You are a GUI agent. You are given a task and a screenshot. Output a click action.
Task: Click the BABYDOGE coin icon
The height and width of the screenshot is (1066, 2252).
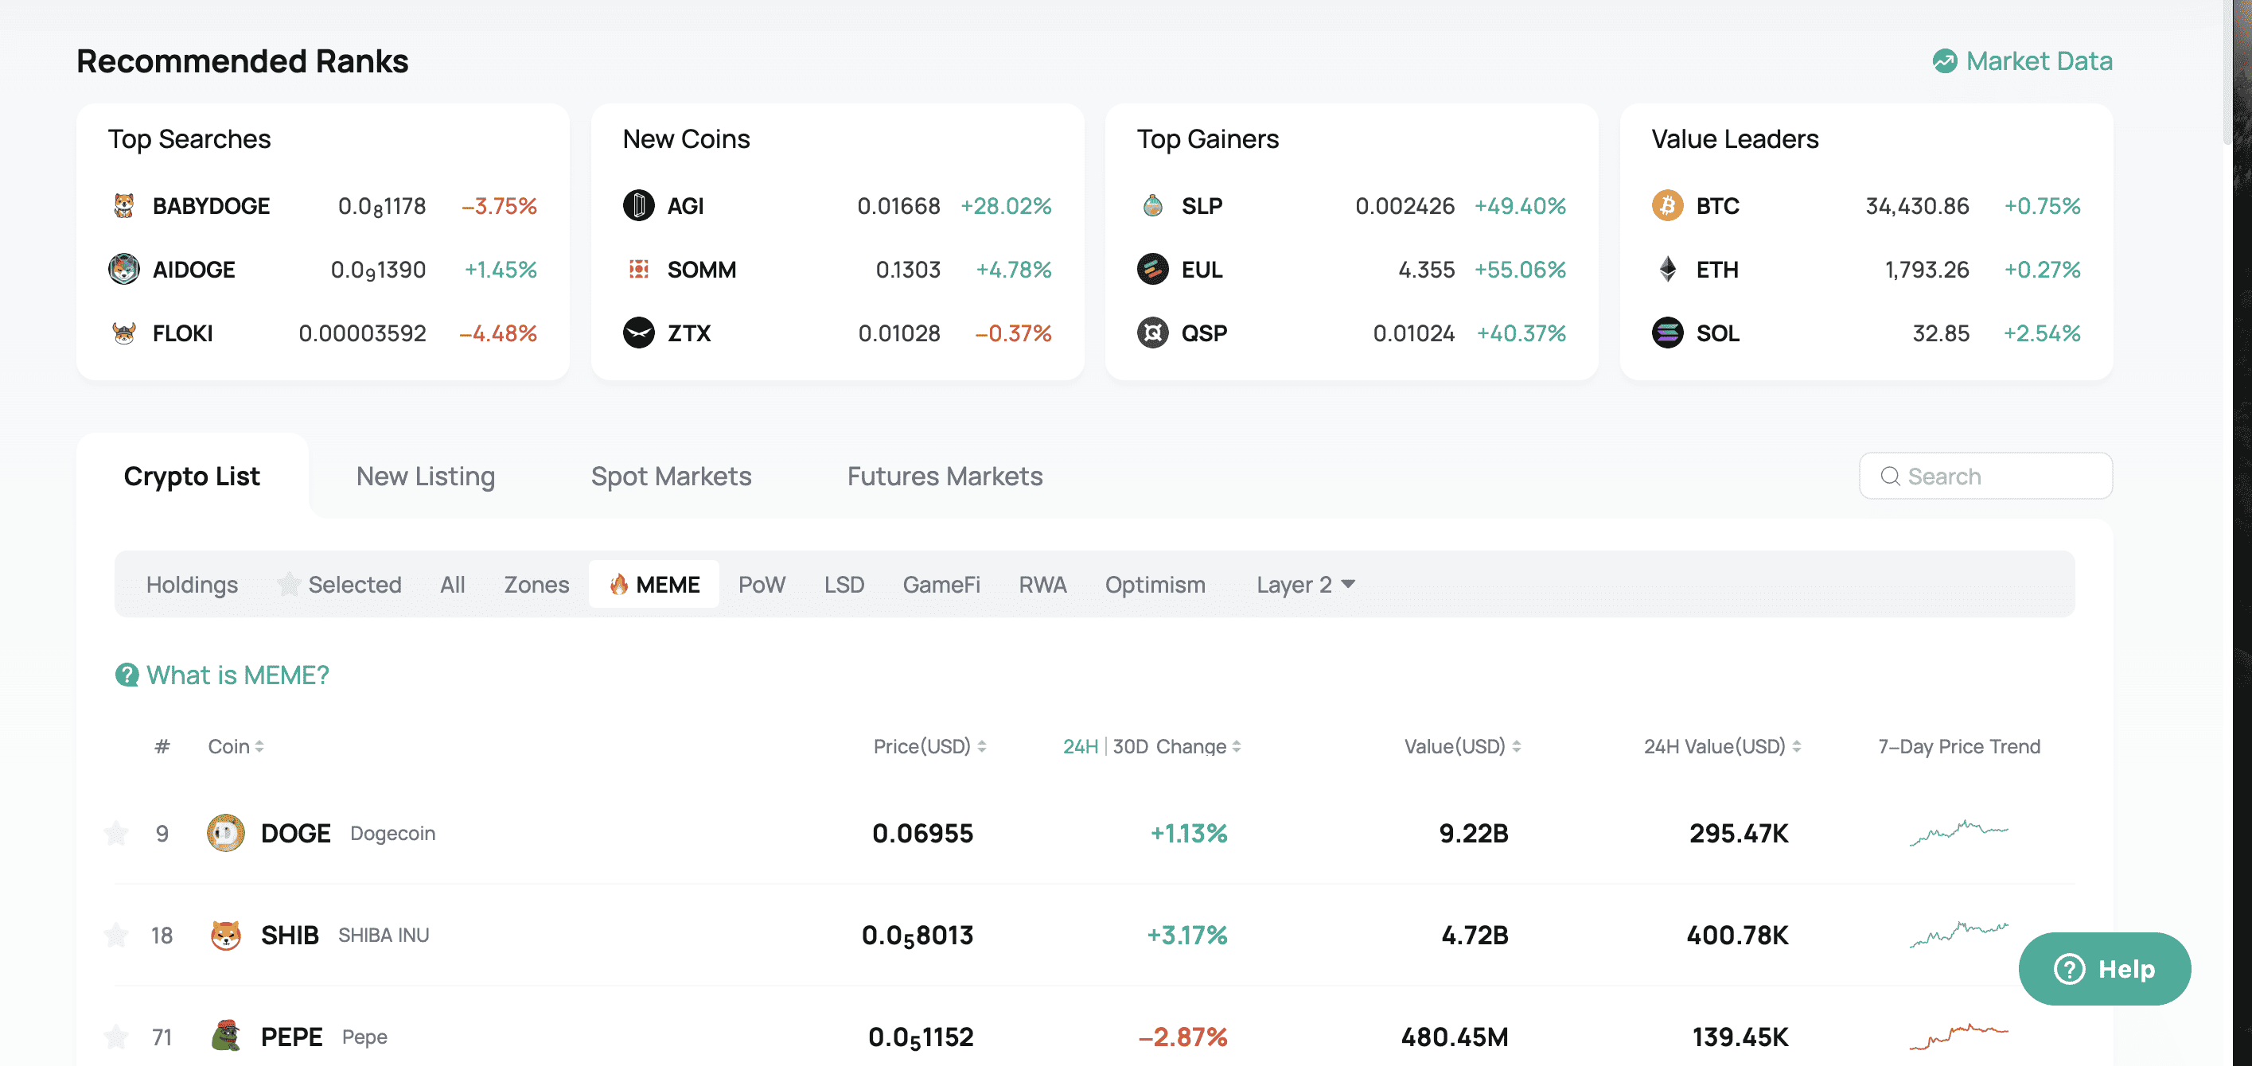point(124,205)
